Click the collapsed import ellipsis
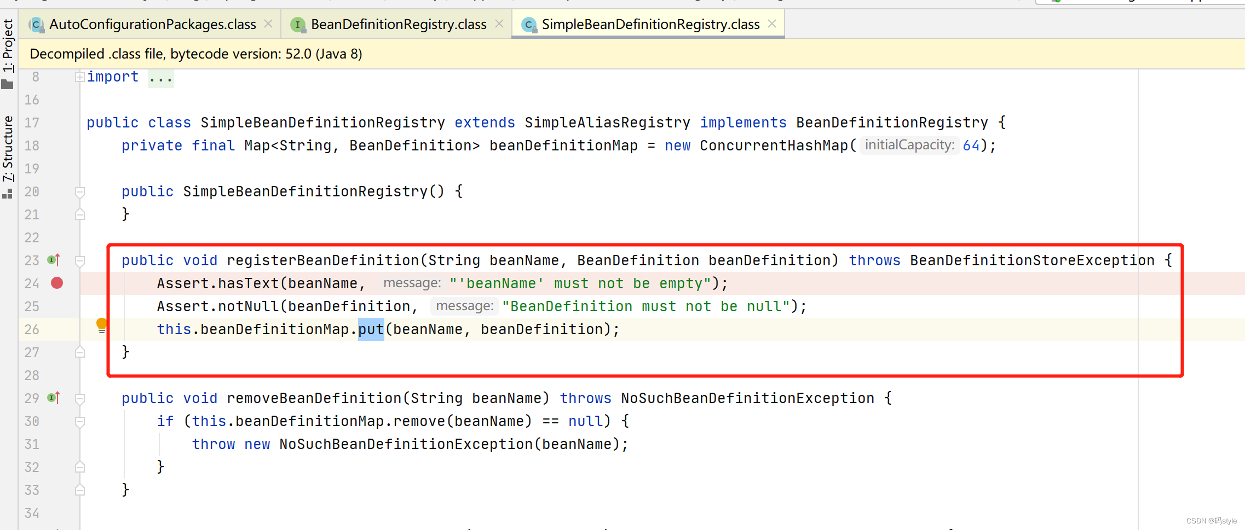This screenshot has width=1245, height=530. coord(160,78)
